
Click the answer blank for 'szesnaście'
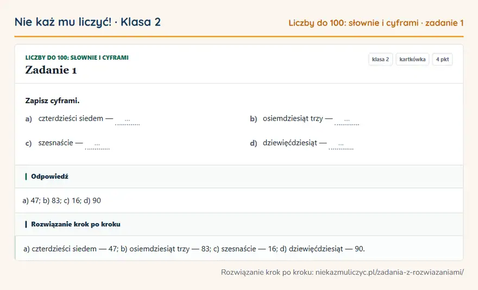pos(97,145)
